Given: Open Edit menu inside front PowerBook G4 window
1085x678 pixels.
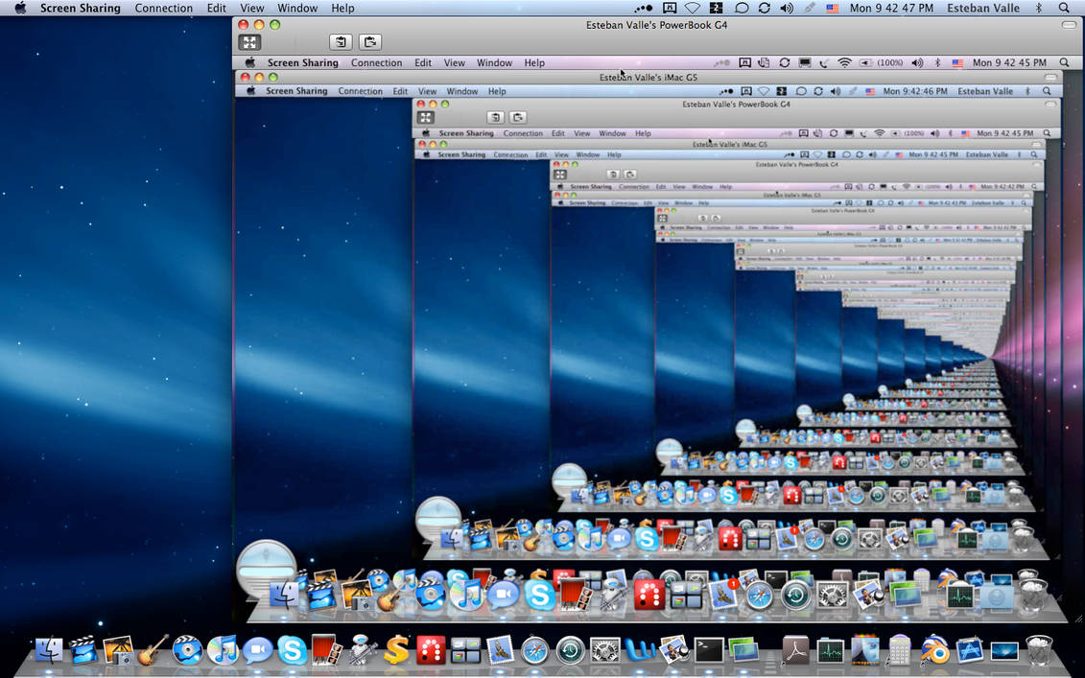Looking at the screenshot, I should point(423,62).
